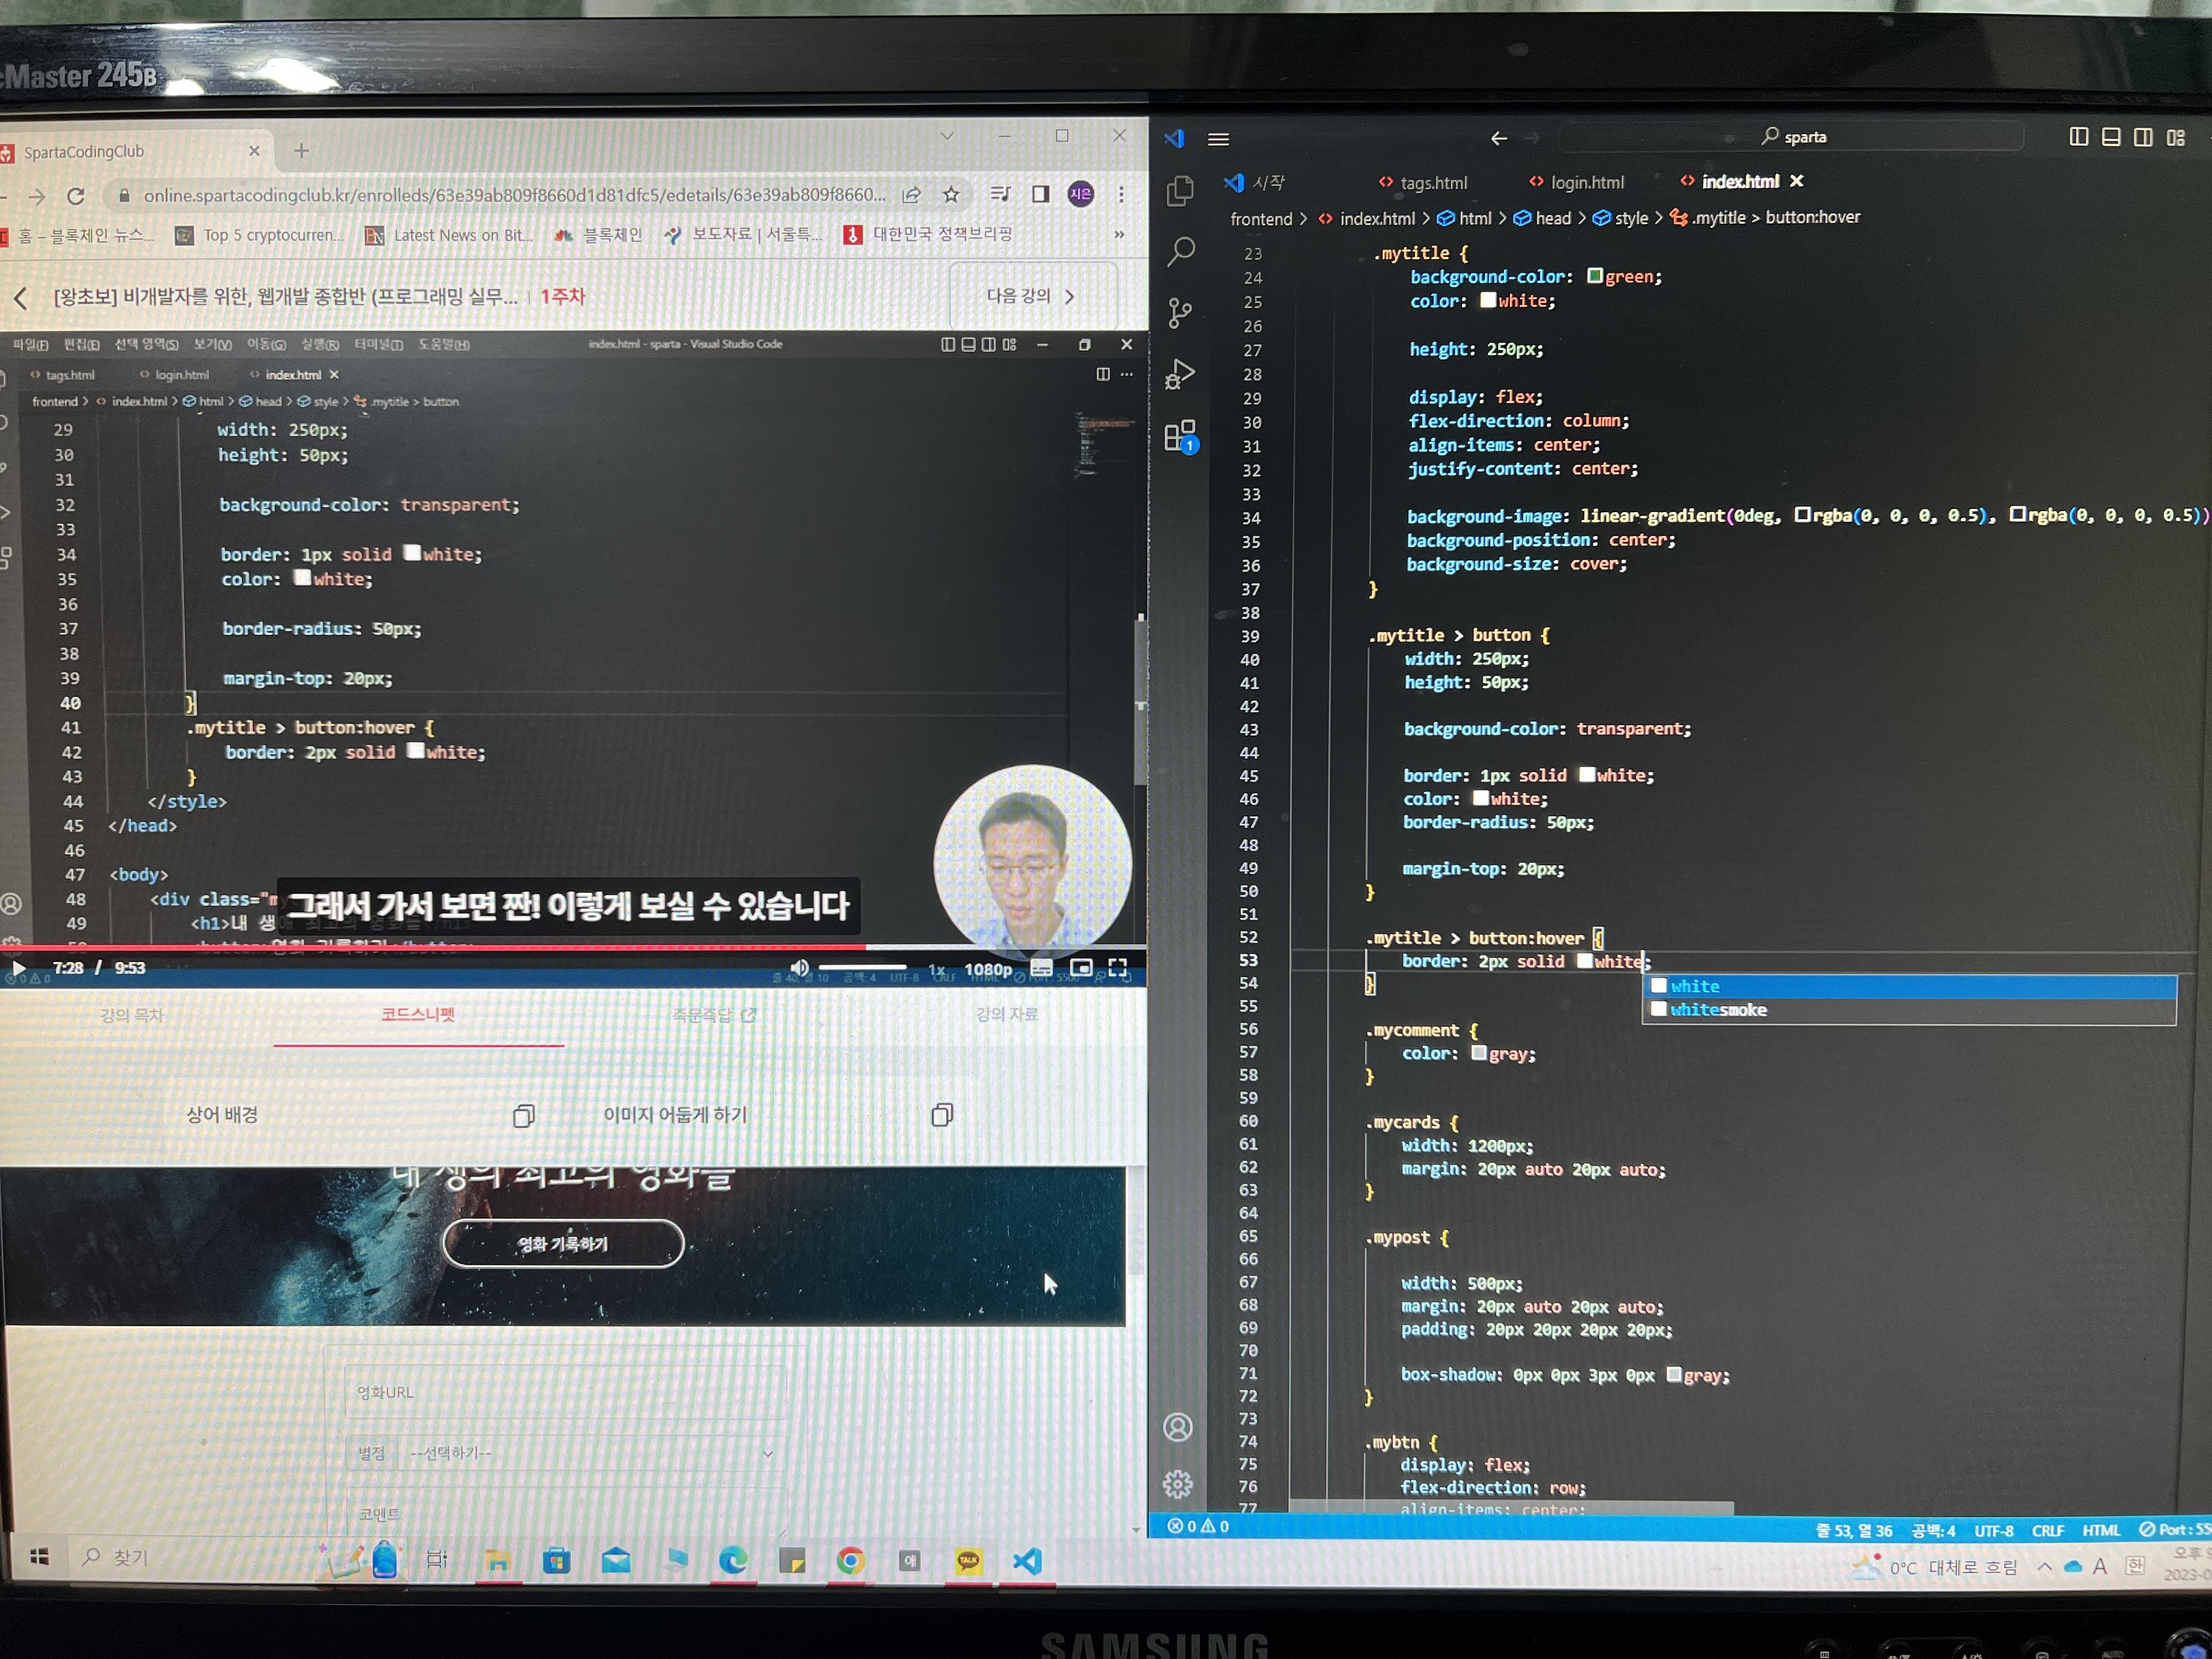Open the 강의 자료 tab
The width and height of the screenshot is (2212, 1659).
(x=1007, y=1014)
